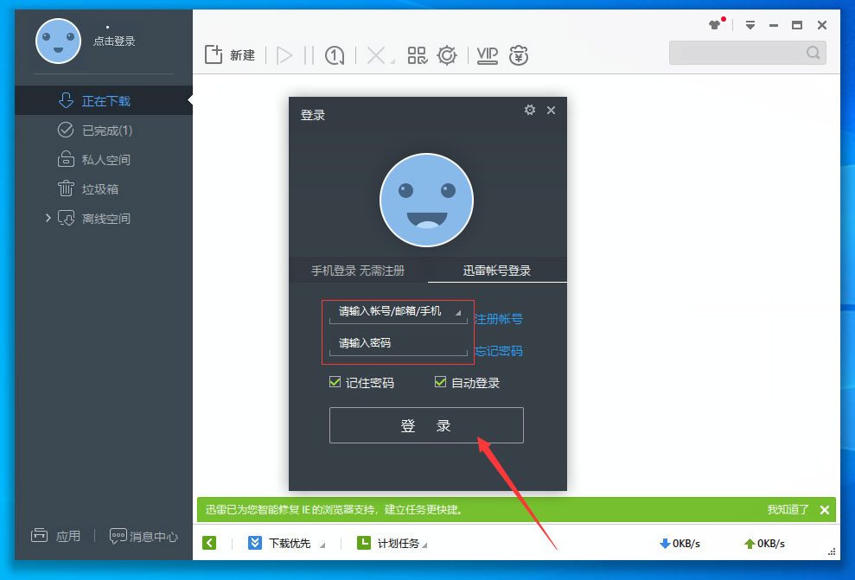This screenshot has width=855, height=580.
Task: Expand the 离线空间 sidebar section
Action: point(49,218)
